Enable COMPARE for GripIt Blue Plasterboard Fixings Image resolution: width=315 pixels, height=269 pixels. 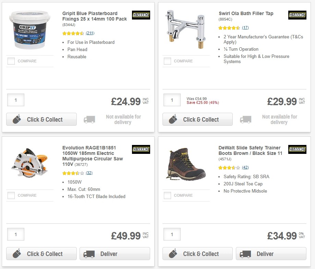click(11, 61)
